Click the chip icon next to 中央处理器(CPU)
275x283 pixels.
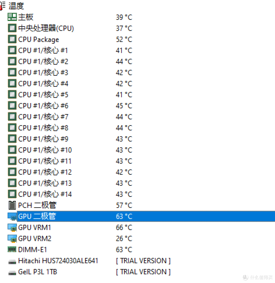(x=12, y=28)
